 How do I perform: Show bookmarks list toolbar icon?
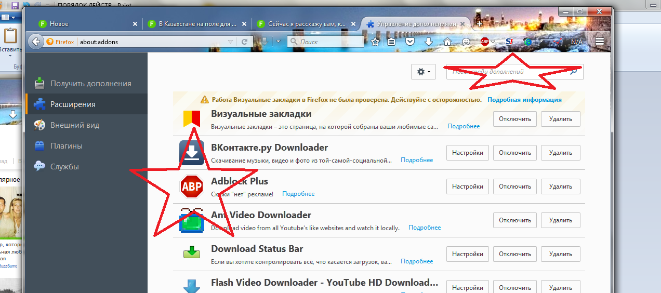coord(392,42)
